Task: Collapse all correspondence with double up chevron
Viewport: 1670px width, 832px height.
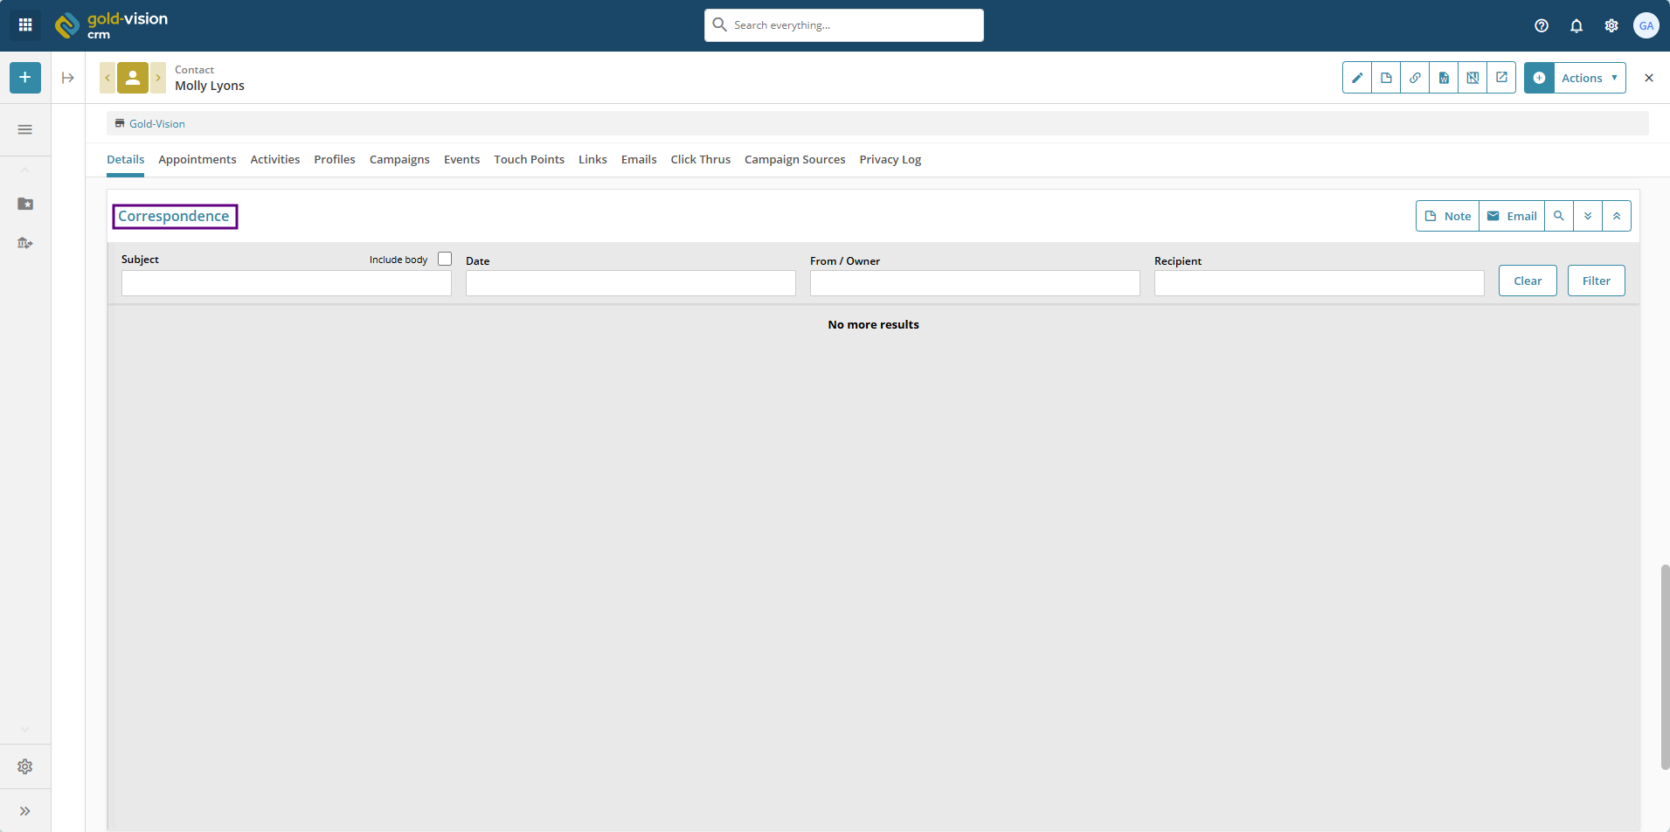Action: click(1617, 216)
